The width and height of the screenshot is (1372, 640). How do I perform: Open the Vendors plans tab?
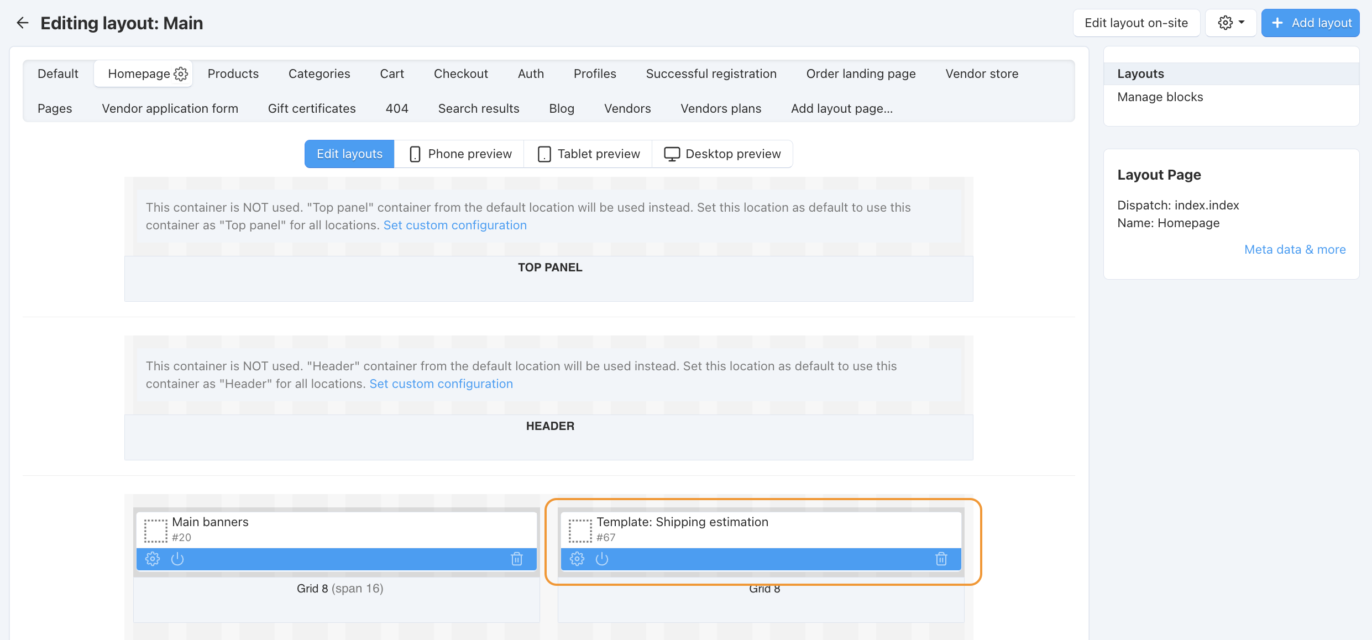(x=721, y=109)
